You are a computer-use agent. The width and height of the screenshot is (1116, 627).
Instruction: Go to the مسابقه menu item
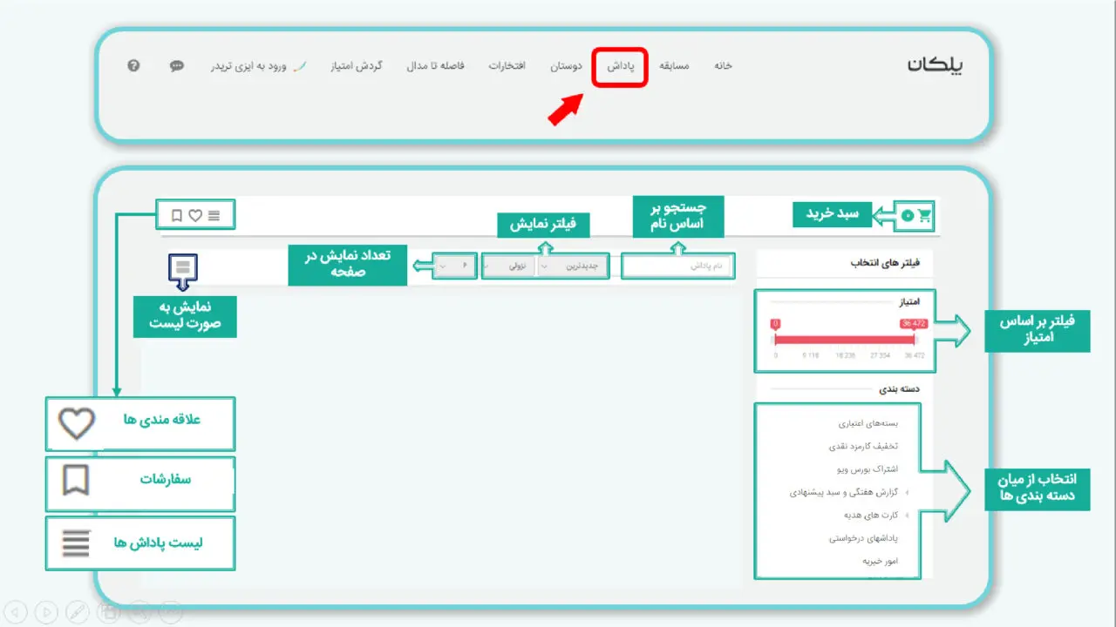(x=674, y=66)
